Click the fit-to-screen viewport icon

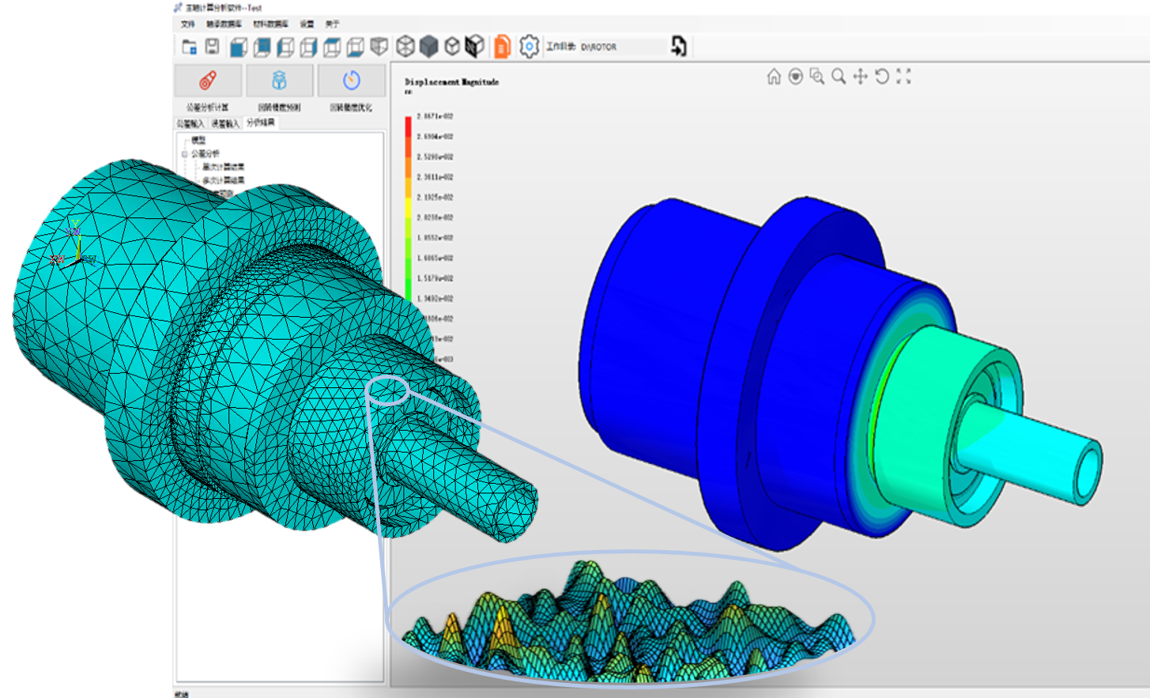click(903, 75)
